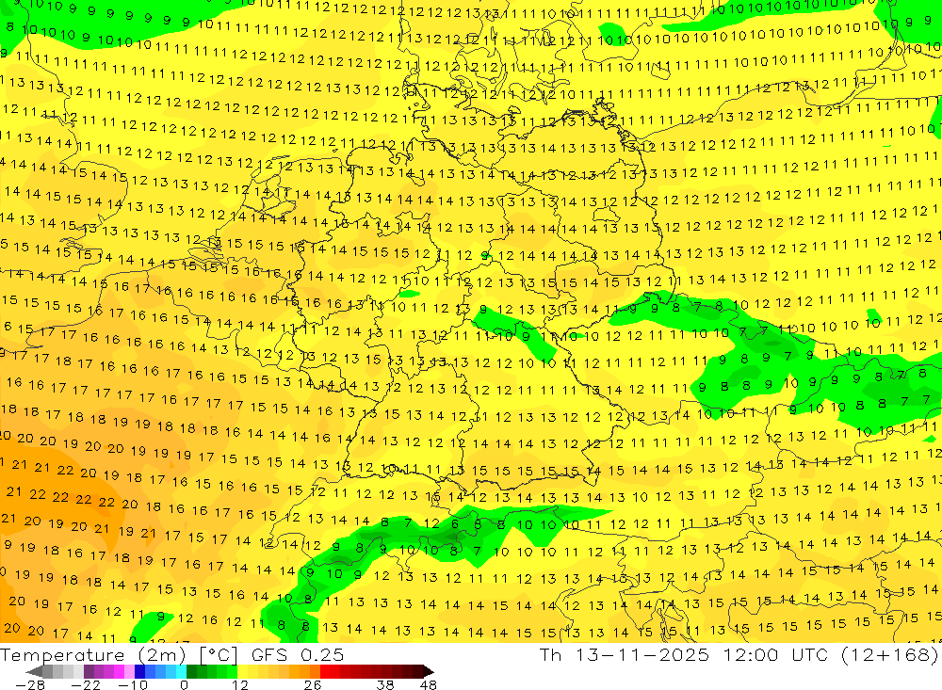Click the bright yellow swatch after 12
The width and height of the screenshot is (942, 690).
[x=243, y=671]
